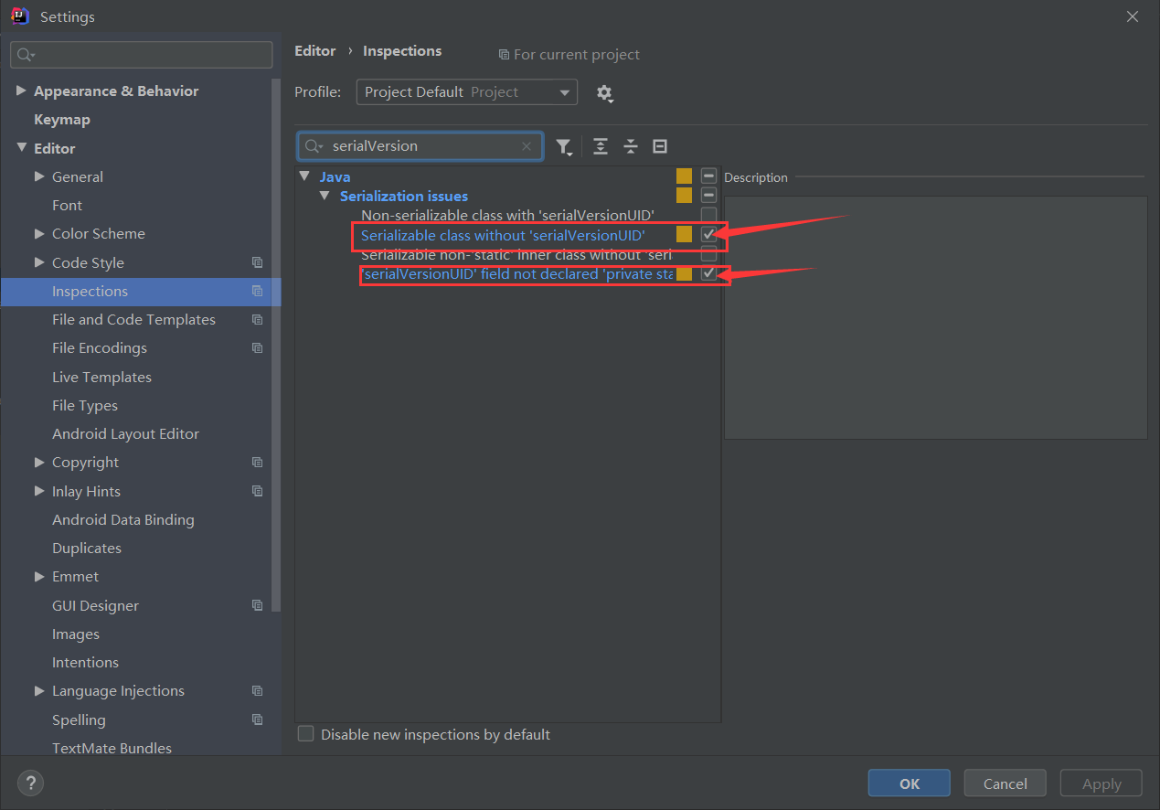The image size is (1160, 810).
Task: Click project-level icon beside File and Code Templates
Action: click(x=257, y=320)
